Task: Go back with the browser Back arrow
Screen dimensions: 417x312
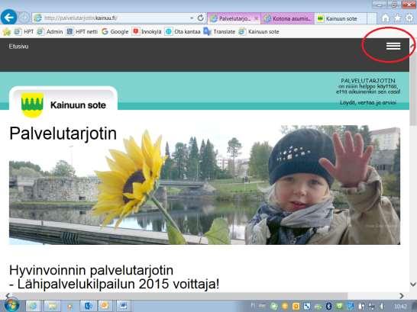Action: 8,18
